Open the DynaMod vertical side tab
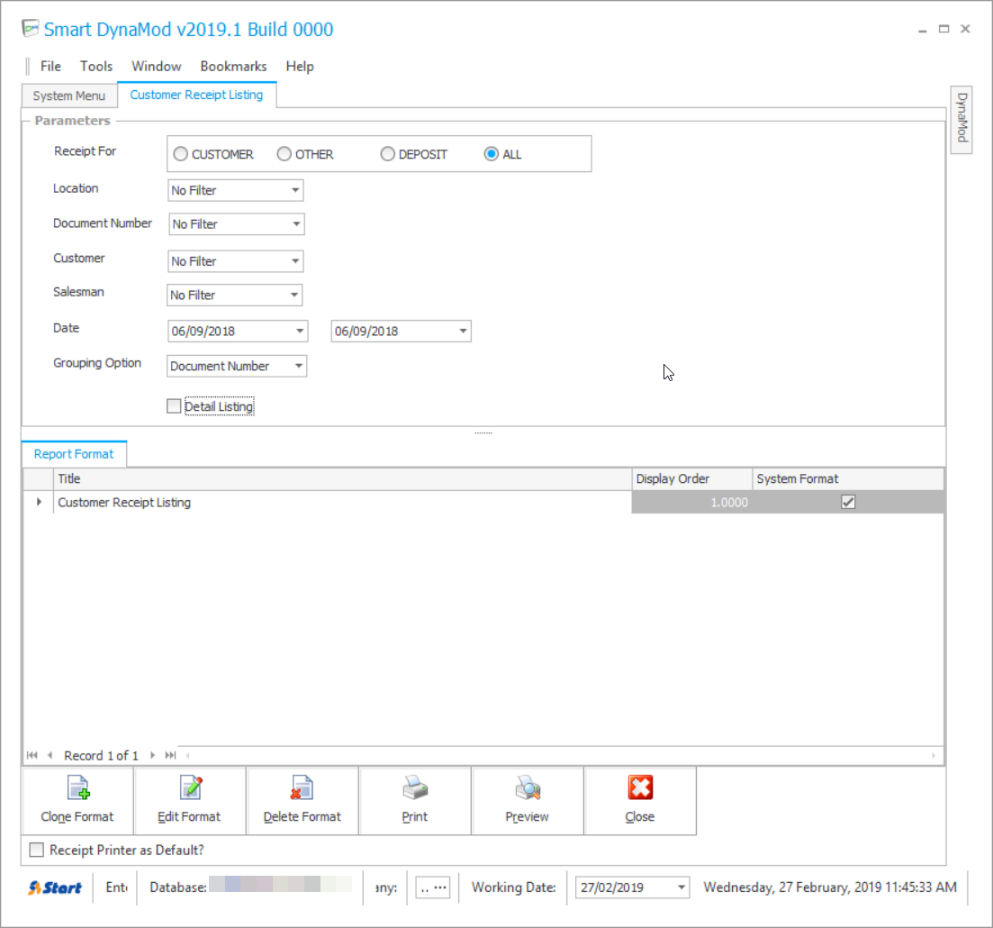The image size is (993, 928). [x=961, y=119]
